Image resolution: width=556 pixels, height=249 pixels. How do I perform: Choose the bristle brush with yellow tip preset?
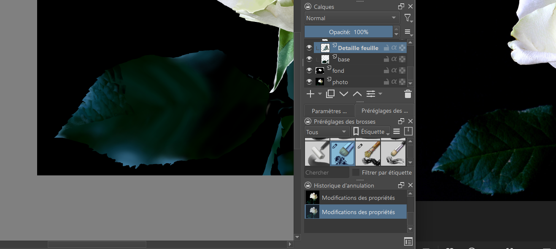(x=367, y=153)
